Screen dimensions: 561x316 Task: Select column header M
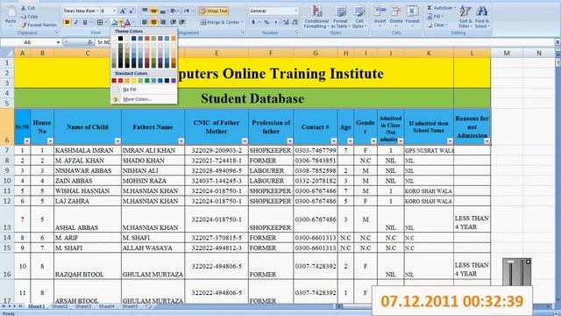[x=507, y=53]
